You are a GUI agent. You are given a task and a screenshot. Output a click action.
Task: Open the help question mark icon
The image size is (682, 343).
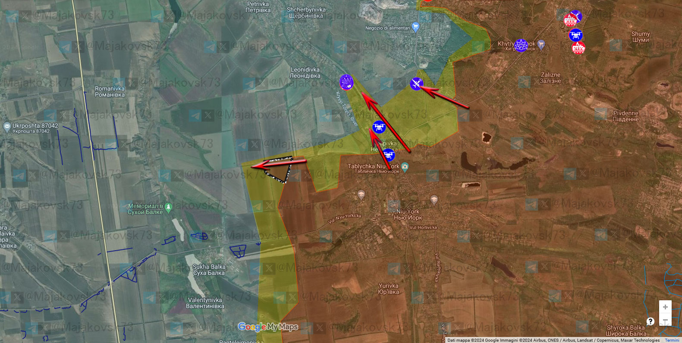tap(651, 321)
